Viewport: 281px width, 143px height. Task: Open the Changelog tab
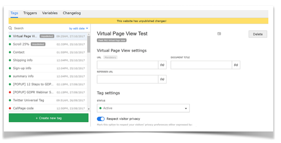click(72, 13)
